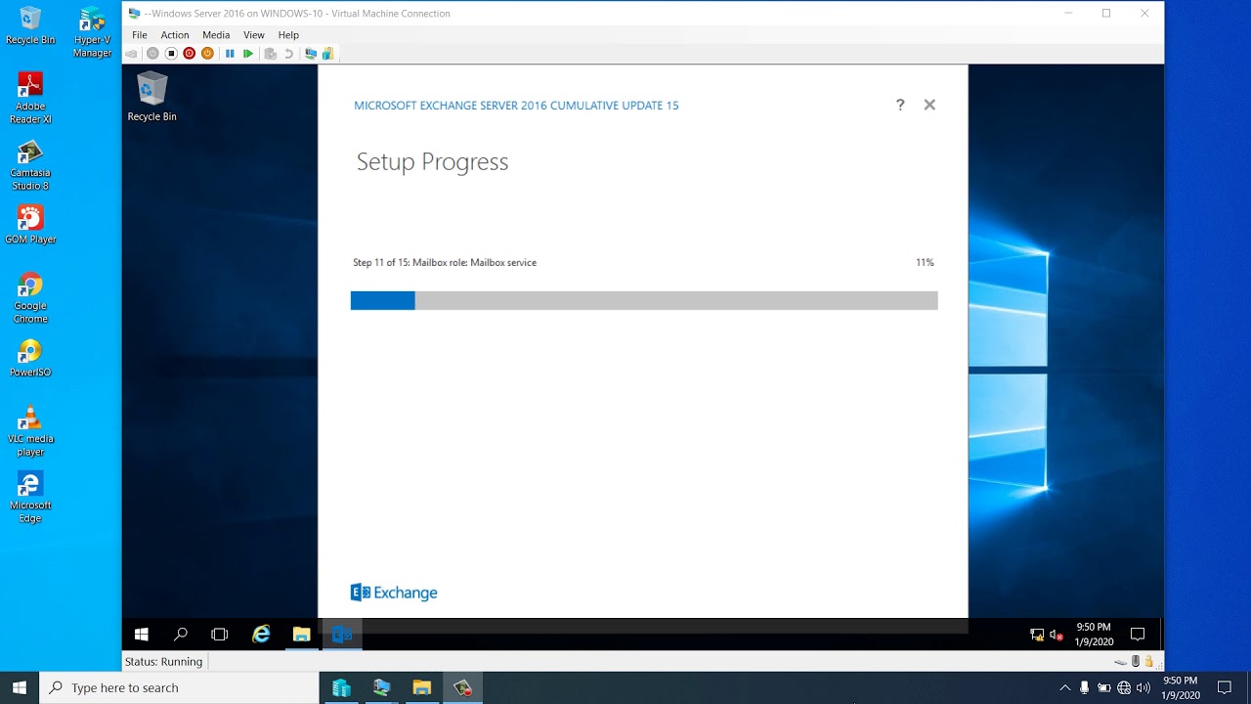Open the host Action Center notifications
The image size is (1251, 704).
pyautogui.click(x=1225, y=687)
